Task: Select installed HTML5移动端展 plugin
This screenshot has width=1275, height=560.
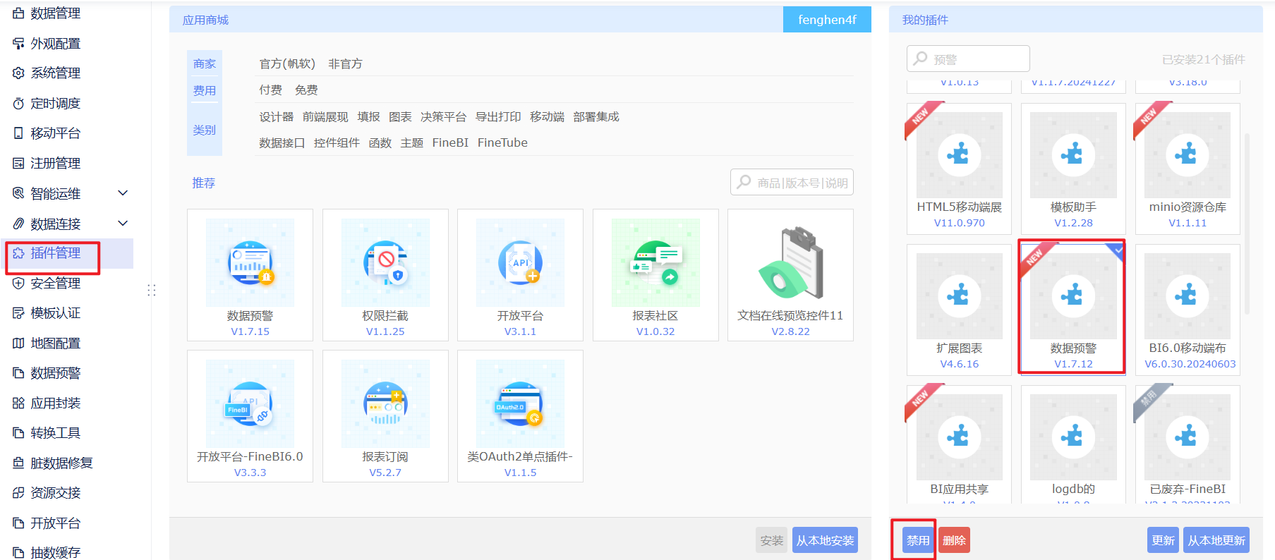Action: point(959,169)
